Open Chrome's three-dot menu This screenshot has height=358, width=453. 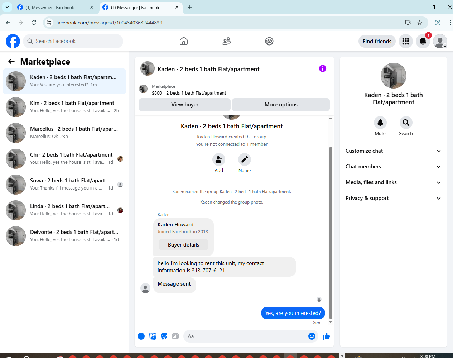pos(450,23)
